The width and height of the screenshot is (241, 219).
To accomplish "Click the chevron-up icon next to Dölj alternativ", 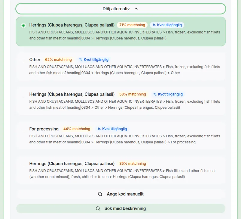I will coord(136,9).
